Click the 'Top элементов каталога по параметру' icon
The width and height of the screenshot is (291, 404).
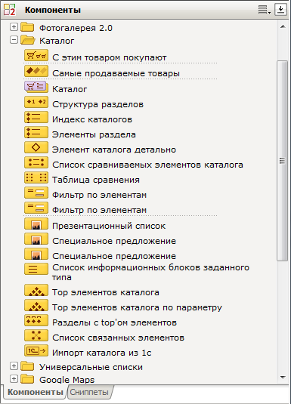(x=36, y=305)
